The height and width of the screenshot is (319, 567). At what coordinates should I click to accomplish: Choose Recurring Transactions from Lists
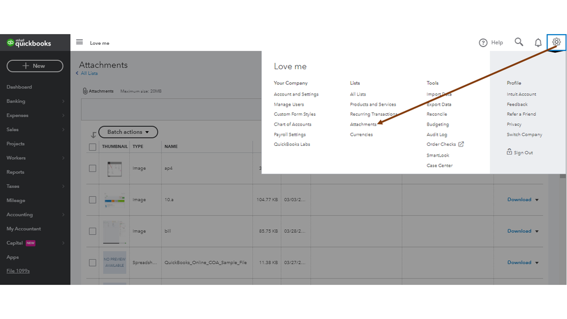point(373,114)
